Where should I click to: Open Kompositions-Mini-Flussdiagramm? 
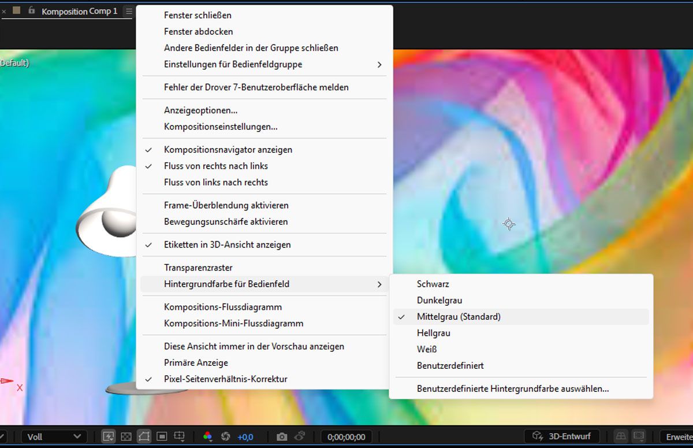click(x=264, y=323)
